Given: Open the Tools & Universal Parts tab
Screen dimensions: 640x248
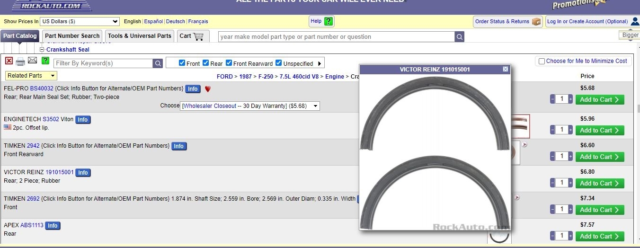Looking at the screenshot, I should point(140,36).
